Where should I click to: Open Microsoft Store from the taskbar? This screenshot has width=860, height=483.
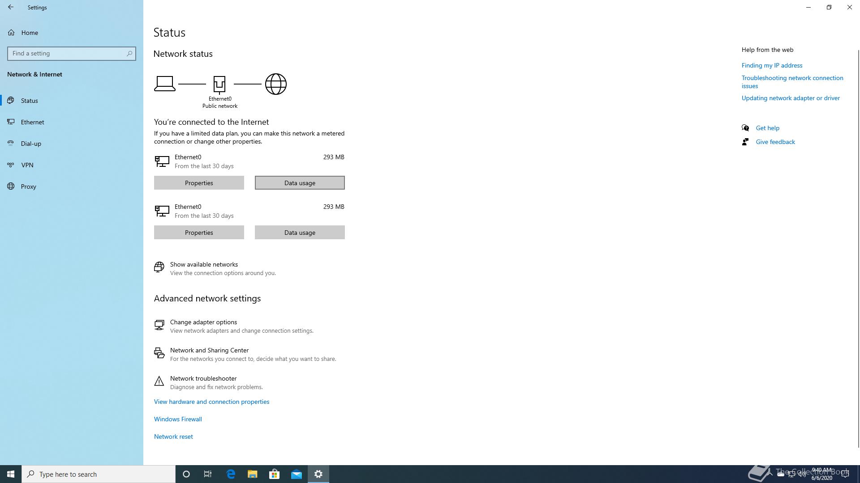click(x=274, y=474)
